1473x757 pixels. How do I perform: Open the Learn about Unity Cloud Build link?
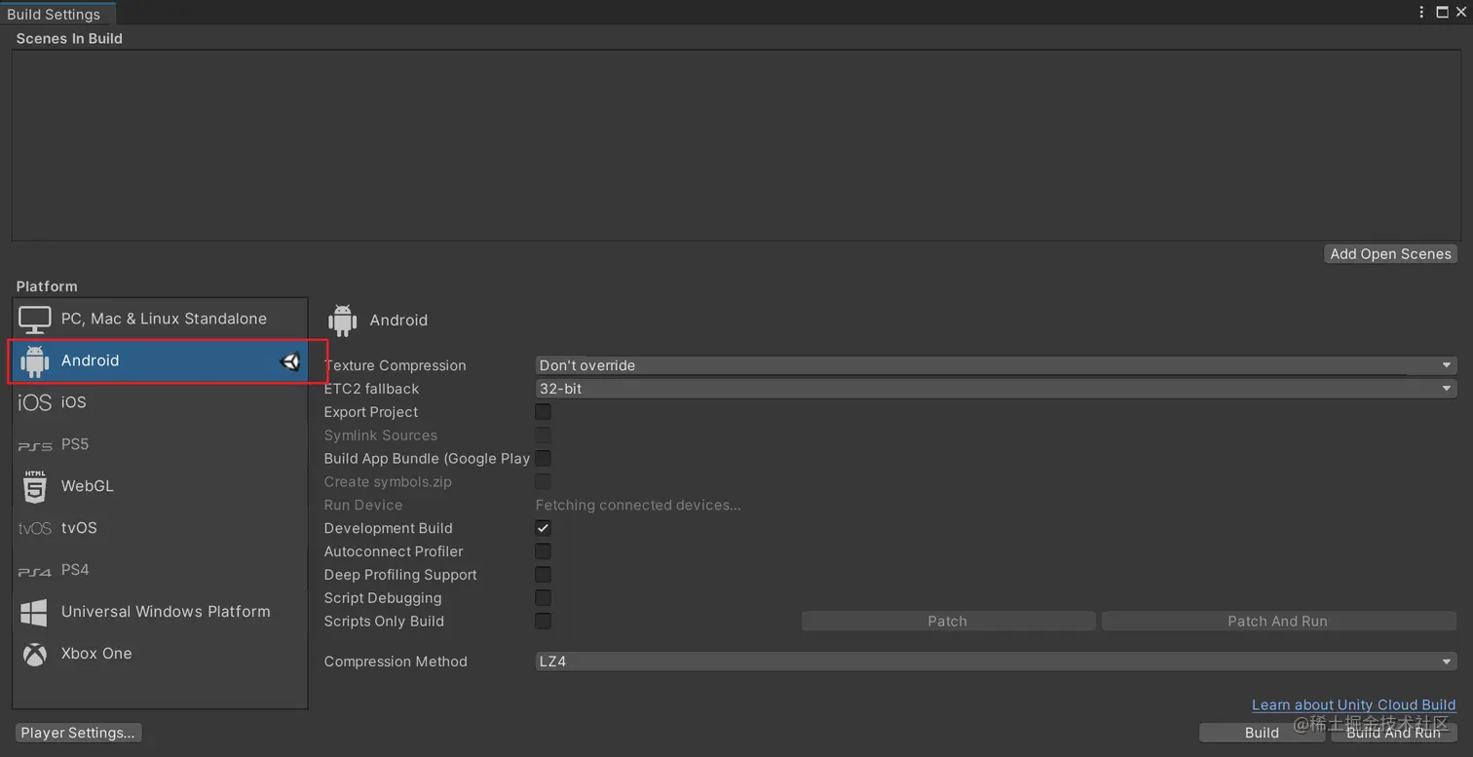[x=1354, y=705]
